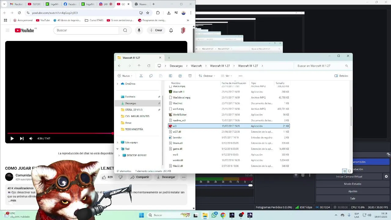Viewport: 391px width, 220px height.
Task: Open the Nuevo dropdown in Explorer
Action: [125, 76]
